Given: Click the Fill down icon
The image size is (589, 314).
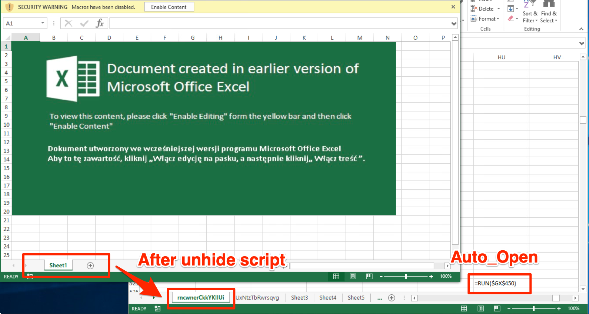Looking at the screenshot, I should click(x=511, y=9).
